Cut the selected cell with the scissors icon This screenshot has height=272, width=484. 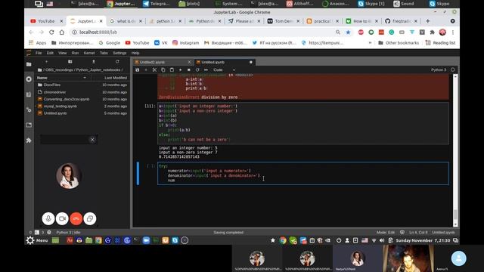point(154,70)
